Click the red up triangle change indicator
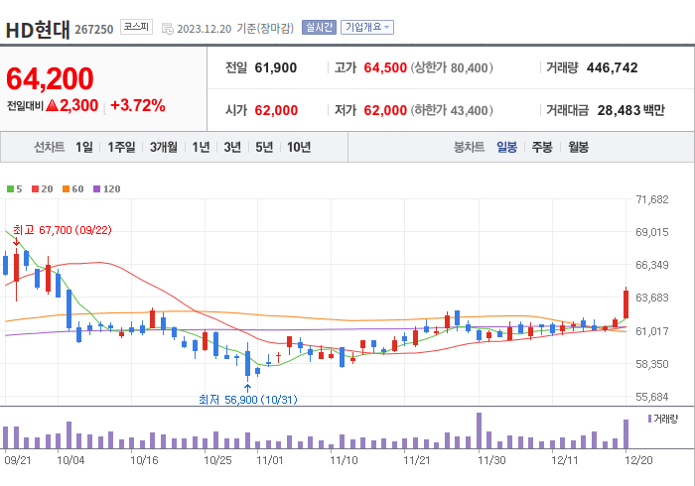Image resolution: width=695 pixels, height=486 pixels. click(52, 105)
